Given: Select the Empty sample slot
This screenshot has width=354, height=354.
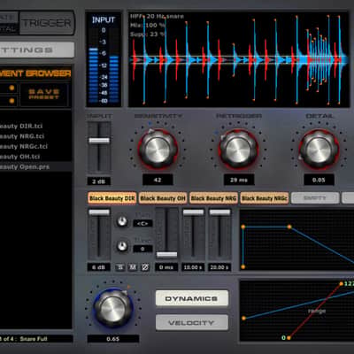Looking at the screenshot, I should click(315, 198).
